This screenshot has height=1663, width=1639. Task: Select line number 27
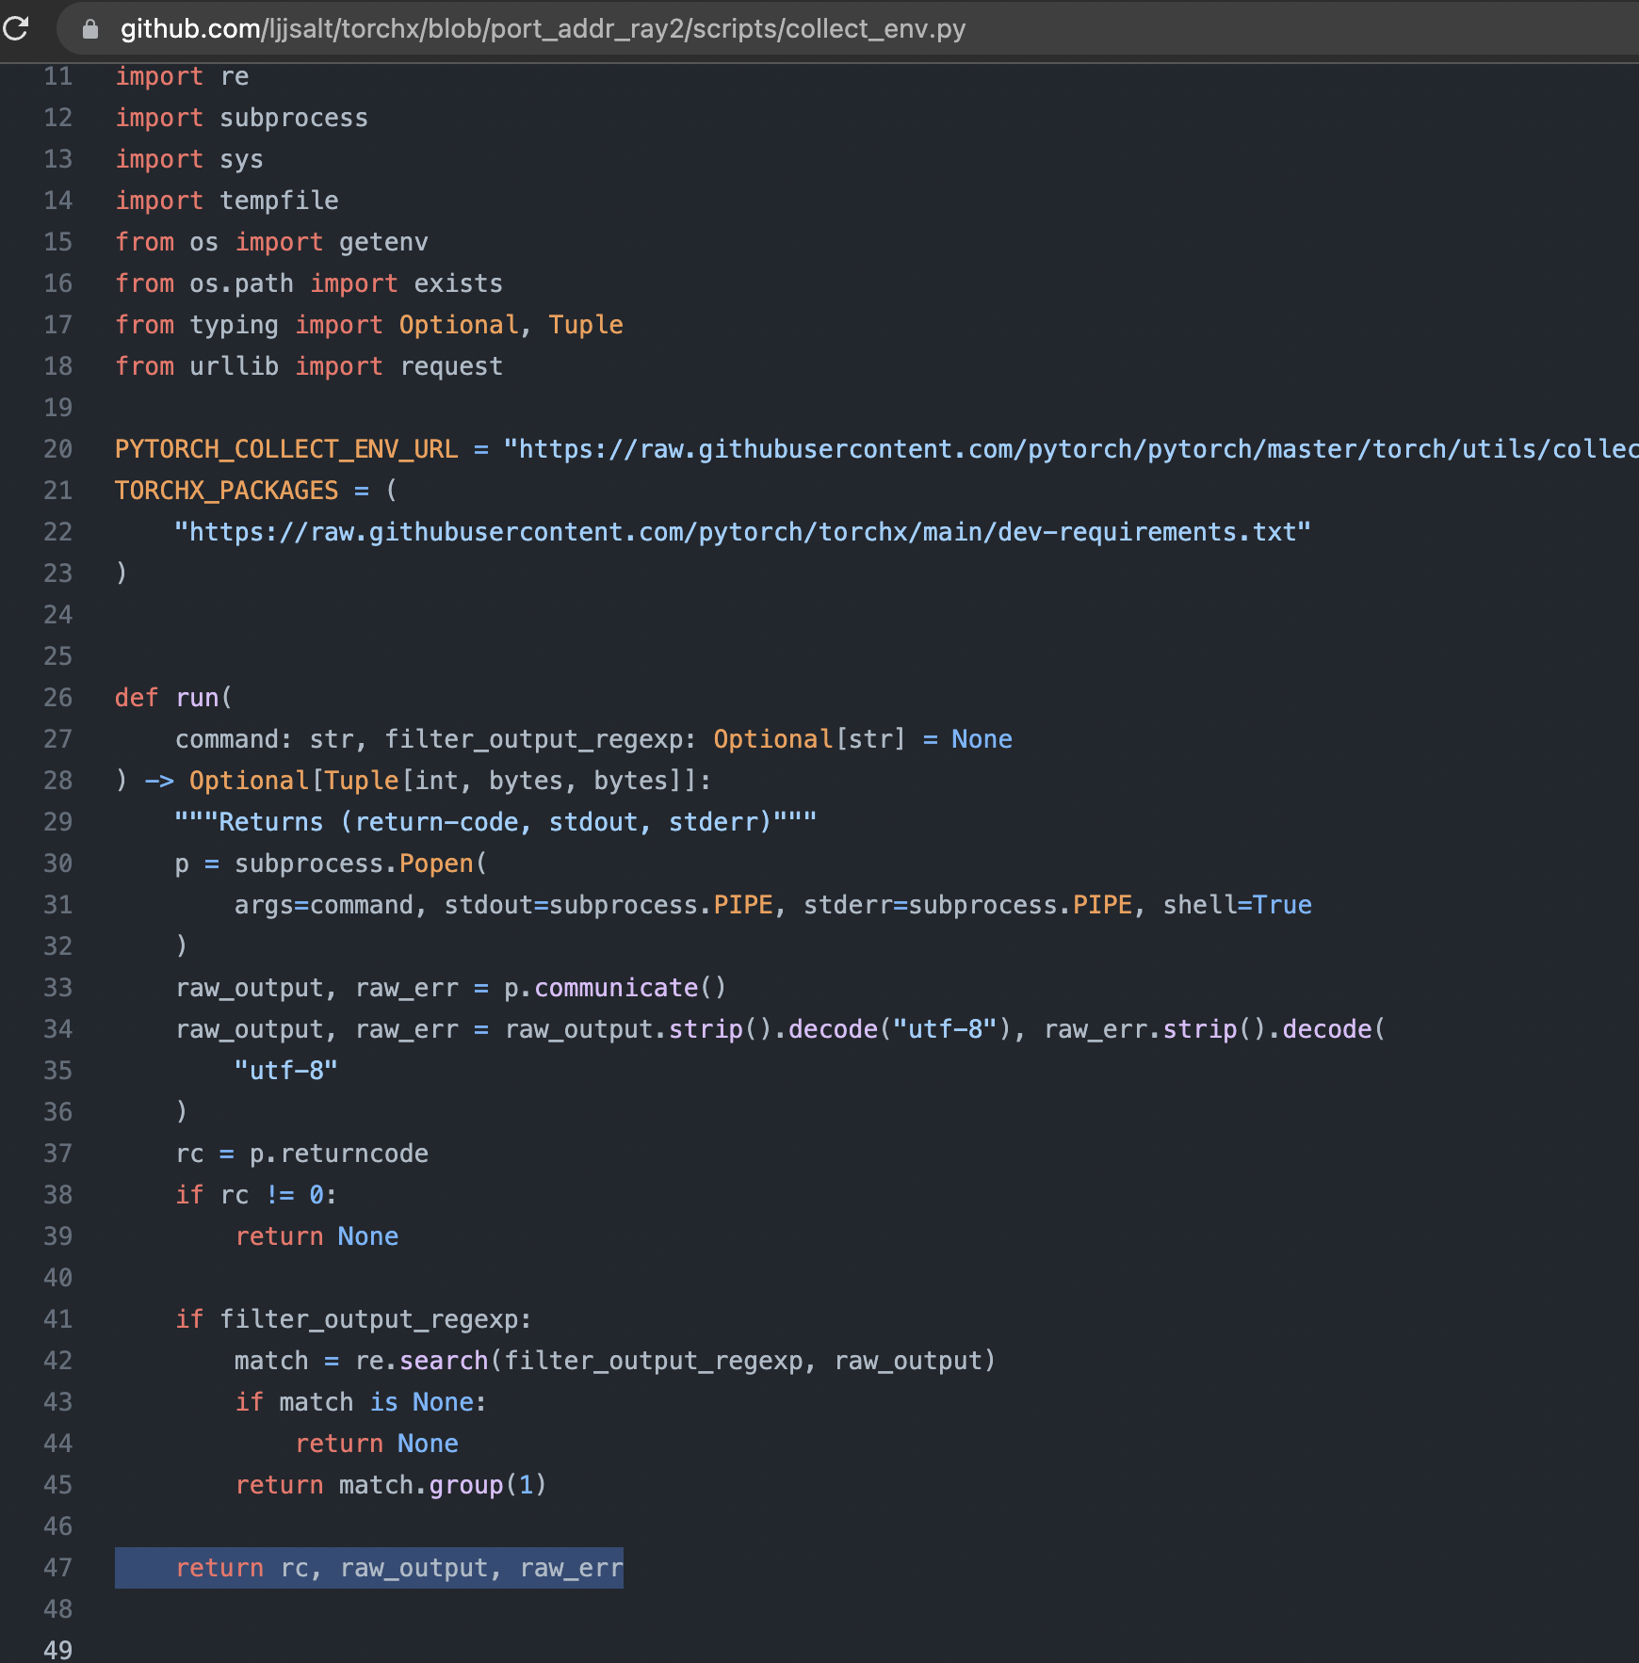click(x=58, y=739)
